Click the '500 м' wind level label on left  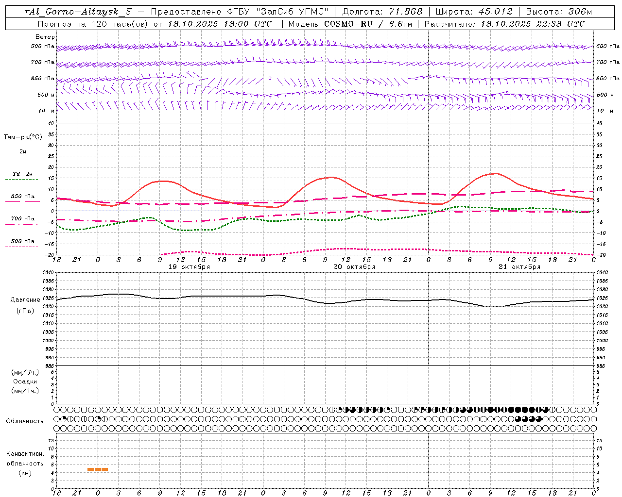[x=46, y=95]
